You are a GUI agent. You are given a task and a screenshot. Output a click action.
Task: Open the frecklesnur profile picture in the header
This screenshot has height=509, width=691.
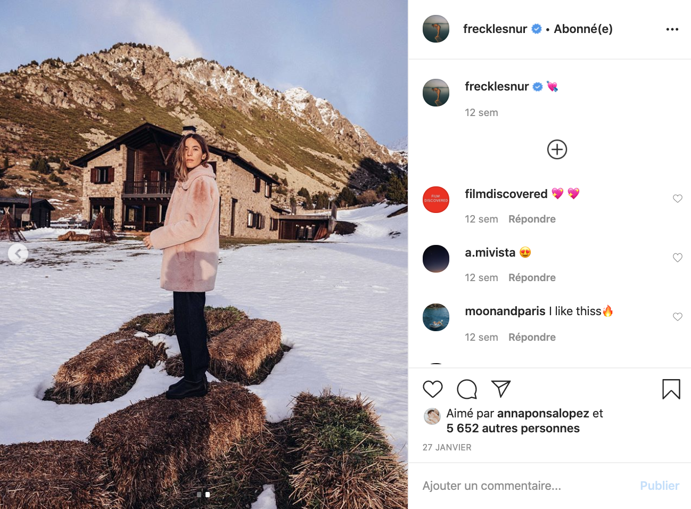tap(436, 29)
